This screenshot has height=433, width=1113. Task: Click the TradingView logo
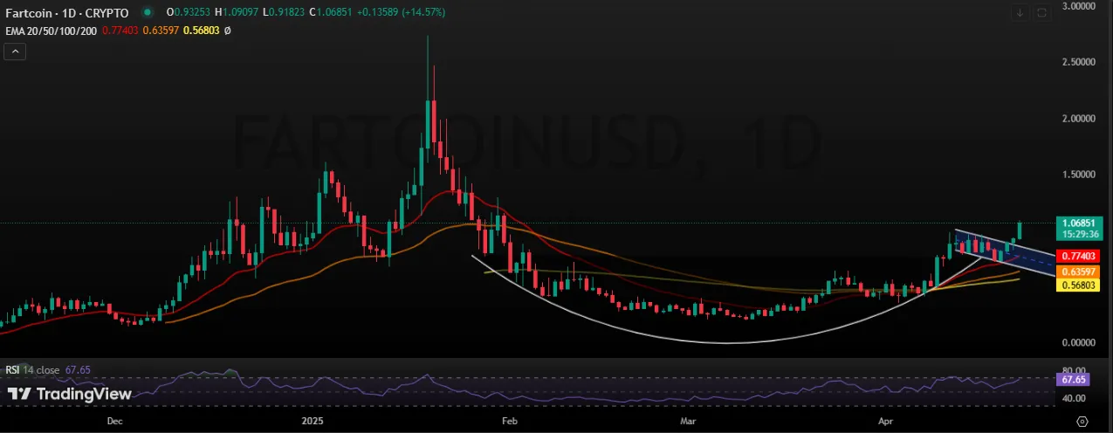(70, 395)
